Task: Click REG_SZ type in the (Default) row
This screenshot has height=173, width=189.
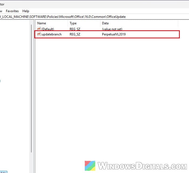Action: point(75,29)
